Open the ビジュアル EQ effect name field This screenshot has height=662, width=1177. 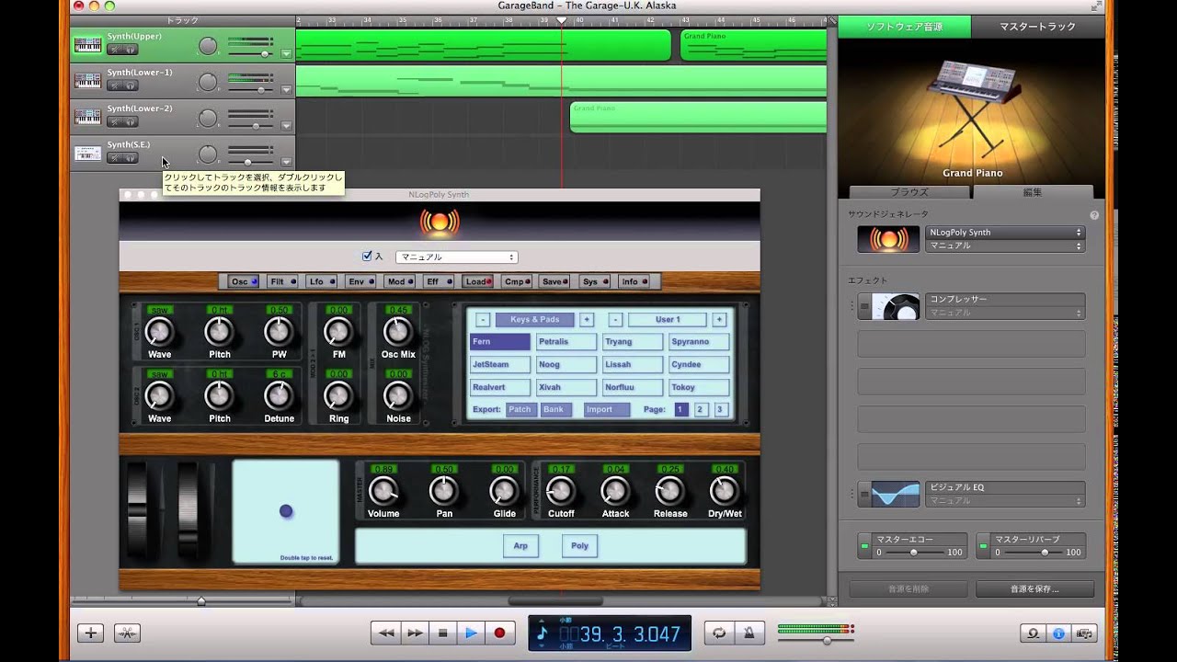tap(1005, 487)
